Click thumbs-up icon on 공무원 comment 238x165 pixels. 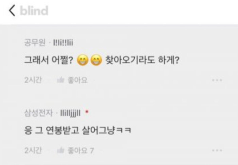coord(61,80)
